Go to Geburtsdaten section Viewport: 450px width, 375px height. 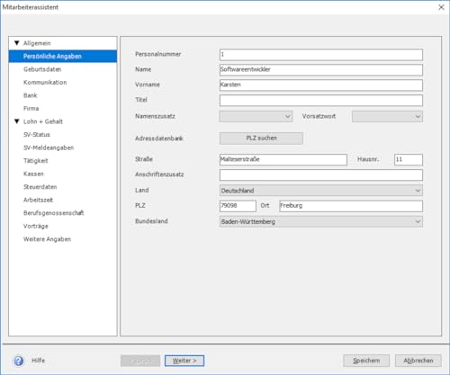click(x=42, y=69)
